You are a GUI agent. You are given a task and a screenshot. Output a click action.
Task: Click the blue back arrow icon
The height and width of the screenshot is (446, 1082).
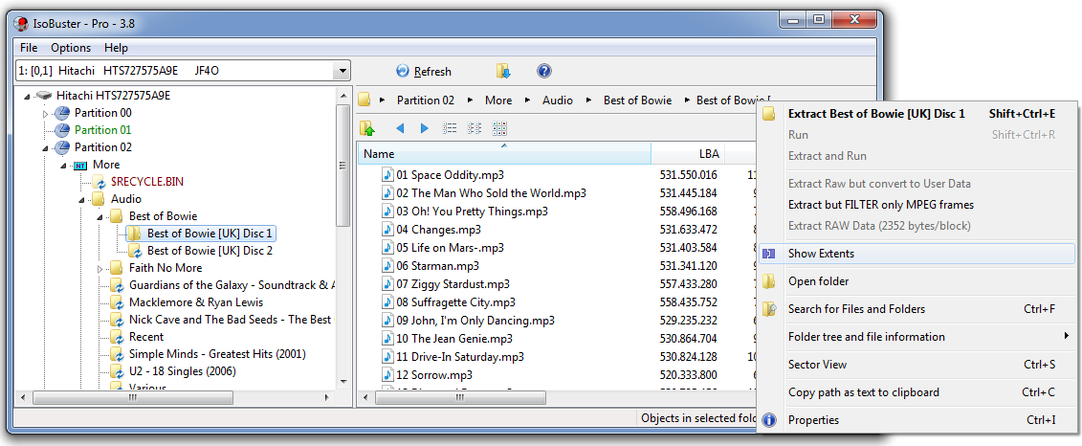[400, 127]
